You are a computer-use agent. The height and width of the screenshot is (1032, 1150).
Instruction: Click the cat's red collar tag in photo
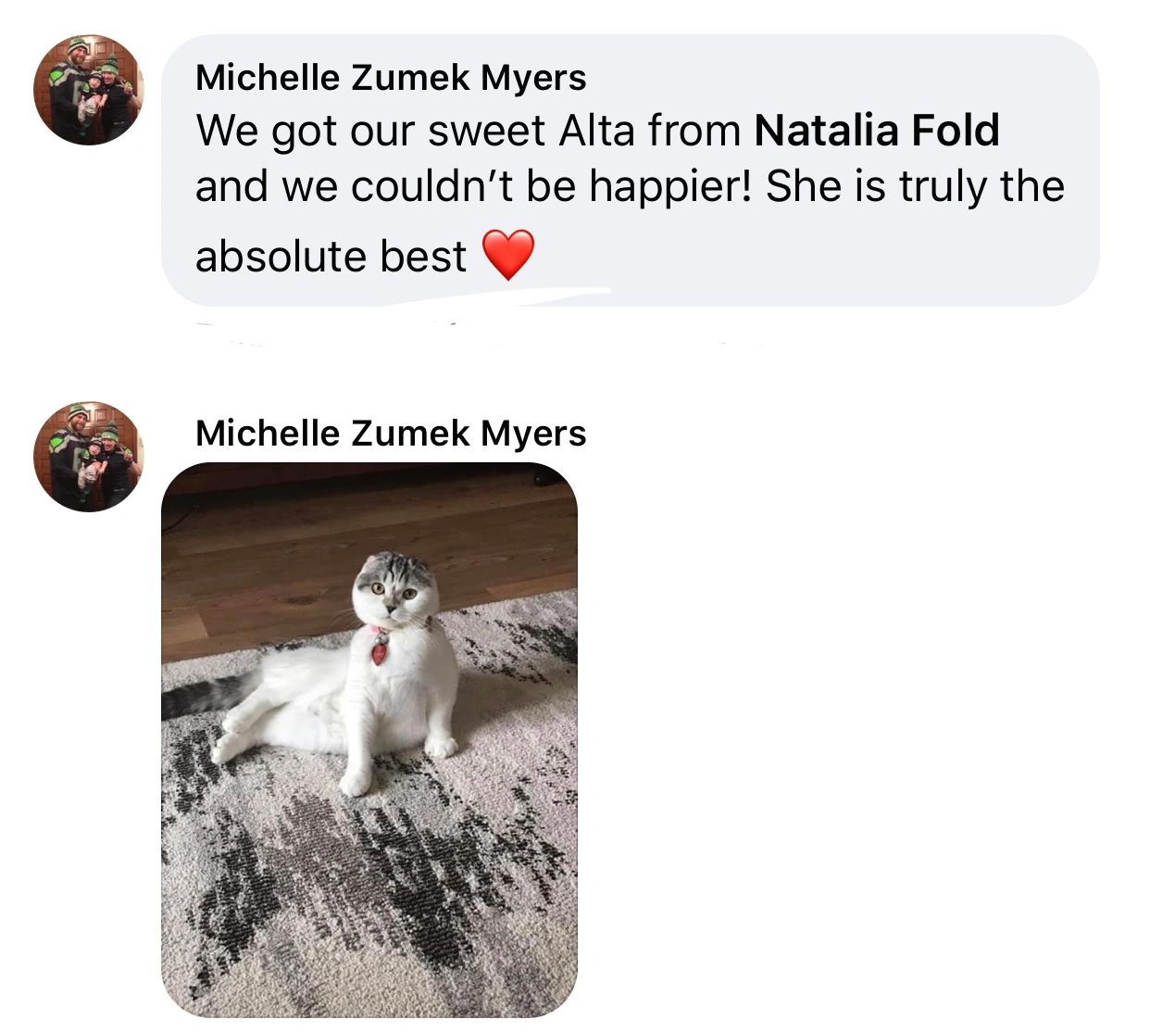click(380, 652)
